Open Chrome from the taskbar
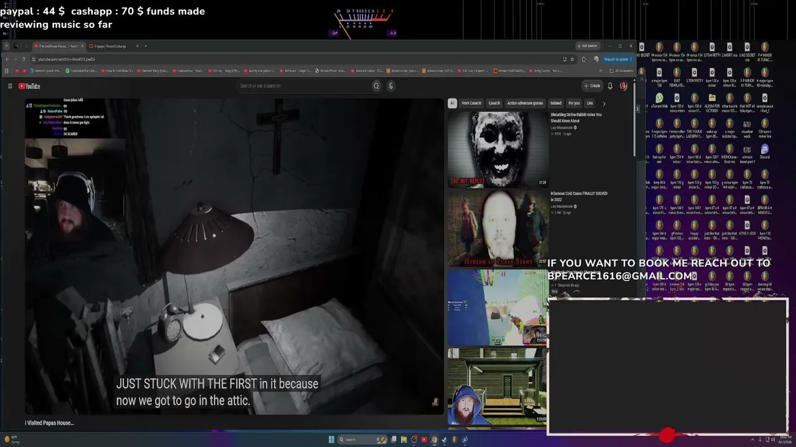Screen dimensions: 796x447 (x=434, y=440)
